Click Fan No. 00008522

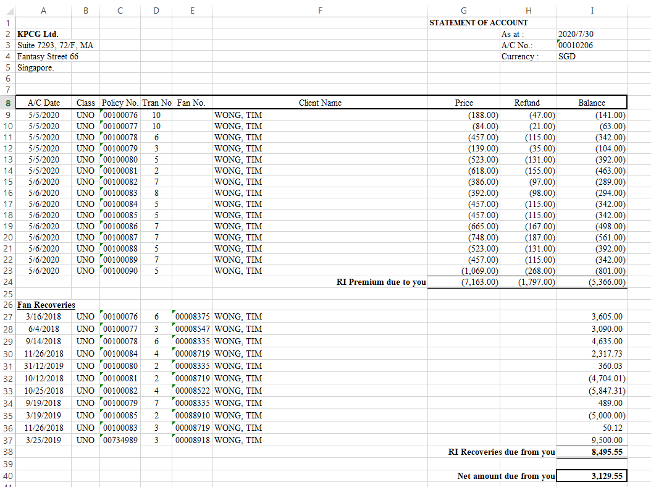[192, 391]
